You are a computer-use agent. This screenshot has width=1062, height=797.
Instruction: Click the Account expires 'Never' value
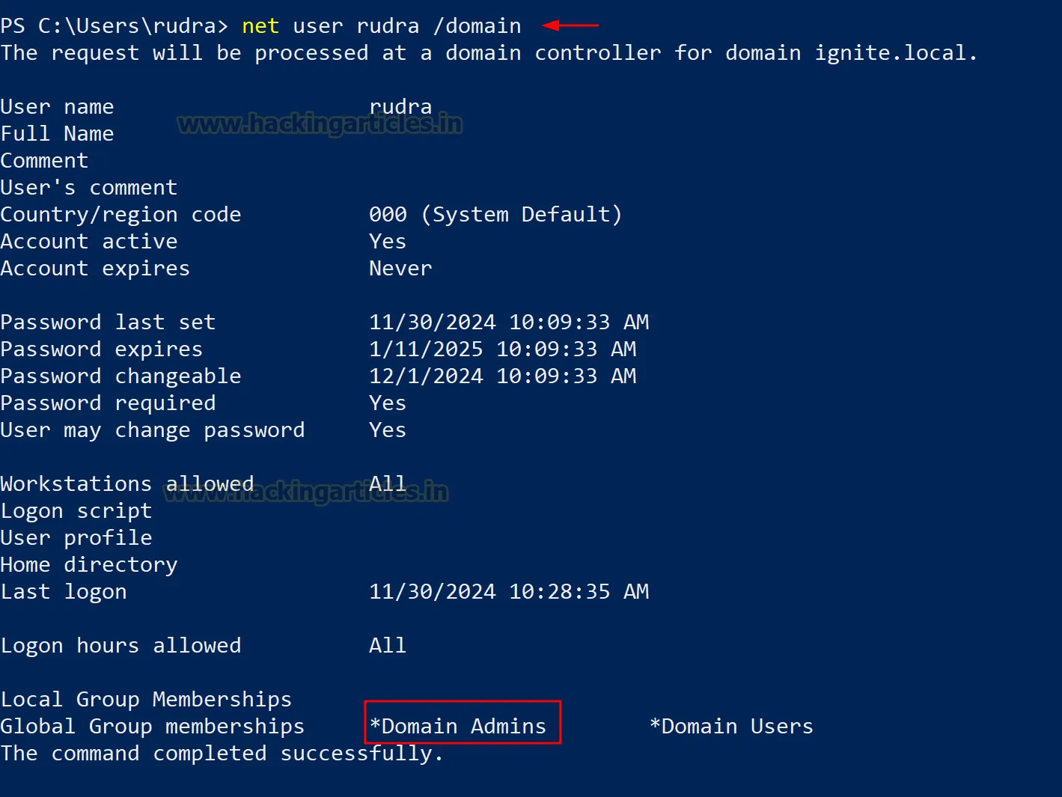pyautogui.click(x=400, y=269)
